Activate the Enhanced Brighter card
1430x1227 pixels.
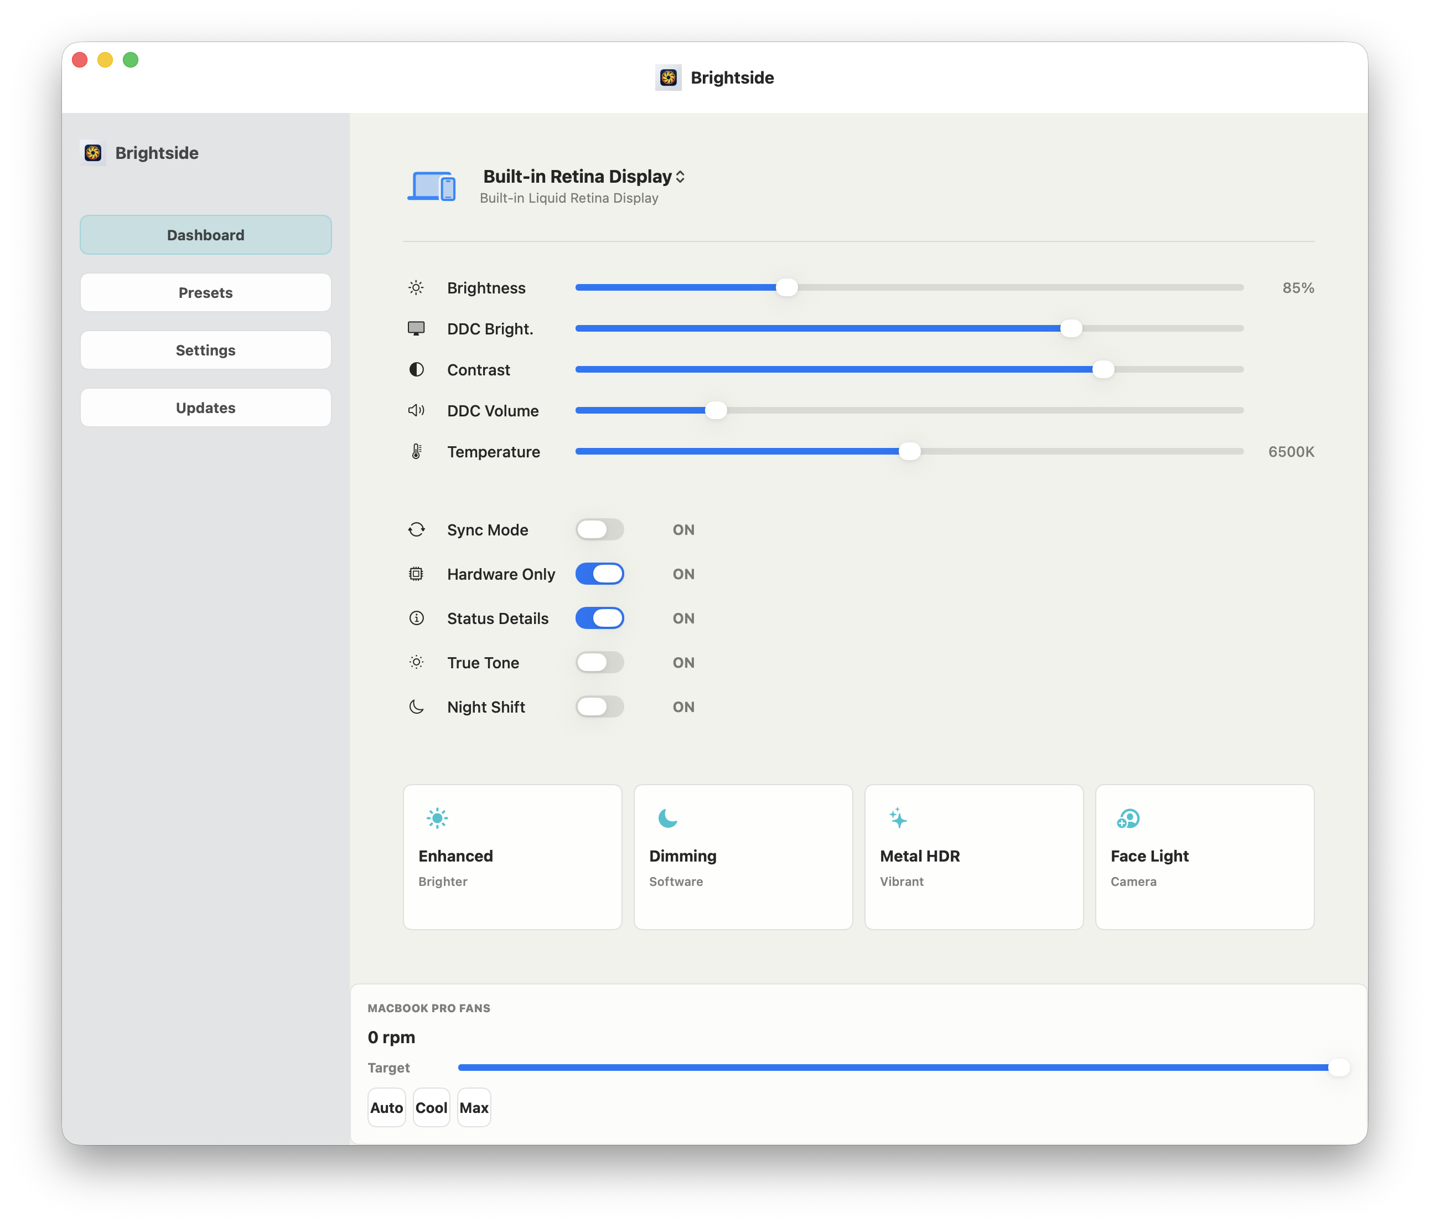click(x=512, y=857)
